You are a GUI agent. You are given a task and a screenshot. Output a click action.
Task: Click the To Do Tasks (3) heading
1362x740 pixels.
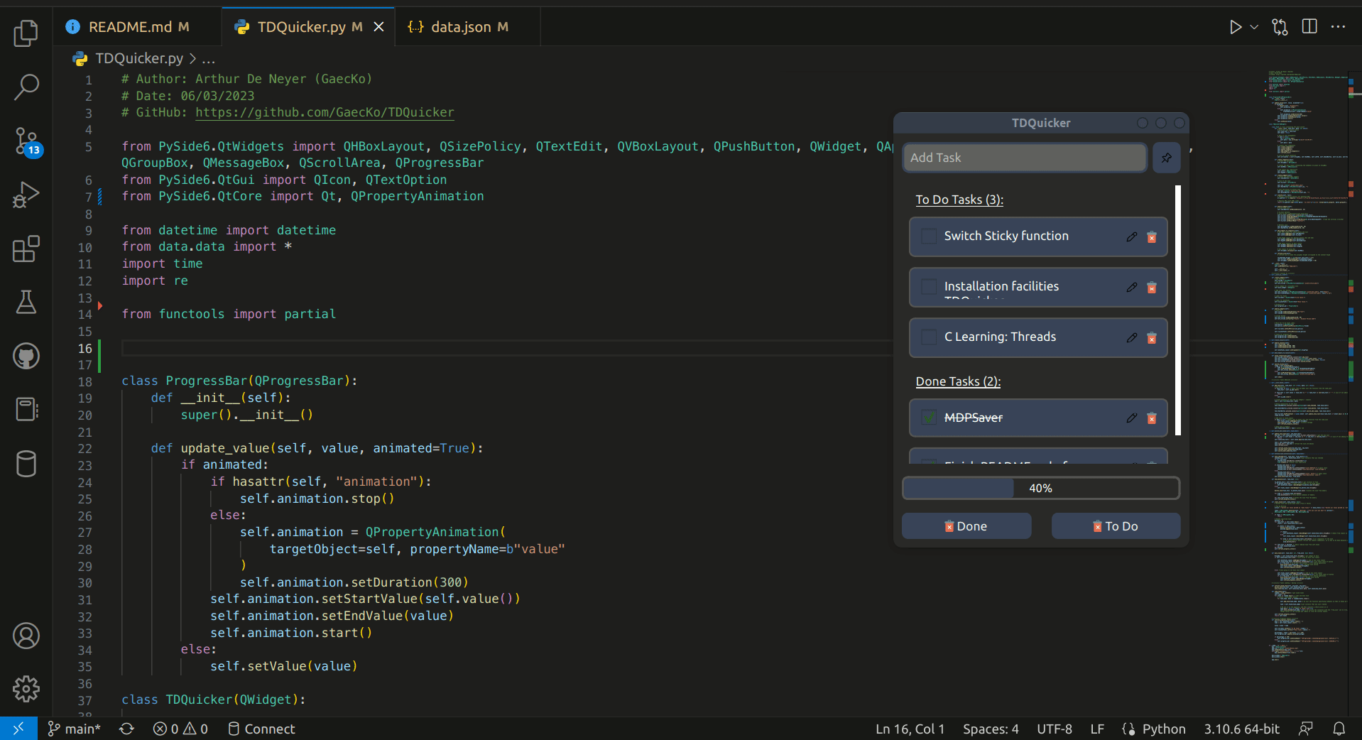[x=959, y=200]
